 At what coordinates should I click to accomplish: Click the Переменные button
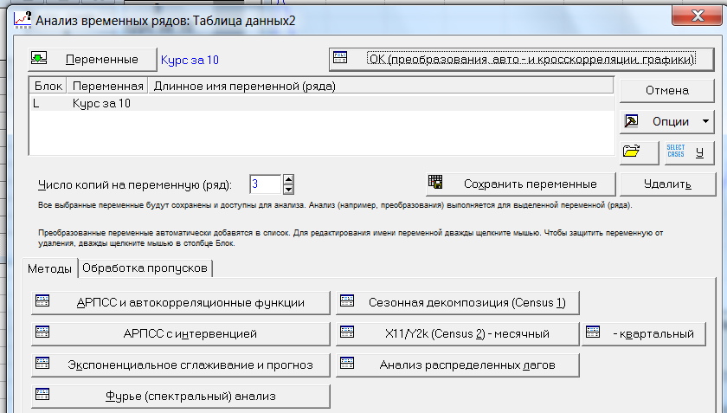[93, 60]
